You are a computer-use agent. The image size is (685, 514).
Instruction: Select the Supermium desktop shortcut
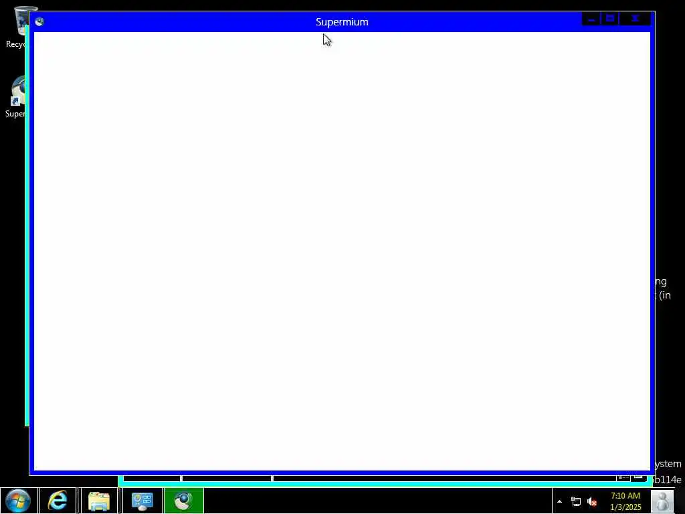(x=17, y=96)
